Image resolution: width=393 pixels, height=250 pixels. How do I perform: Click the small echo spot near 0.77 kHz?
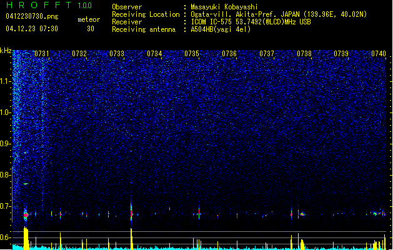[x=26, y=184]
